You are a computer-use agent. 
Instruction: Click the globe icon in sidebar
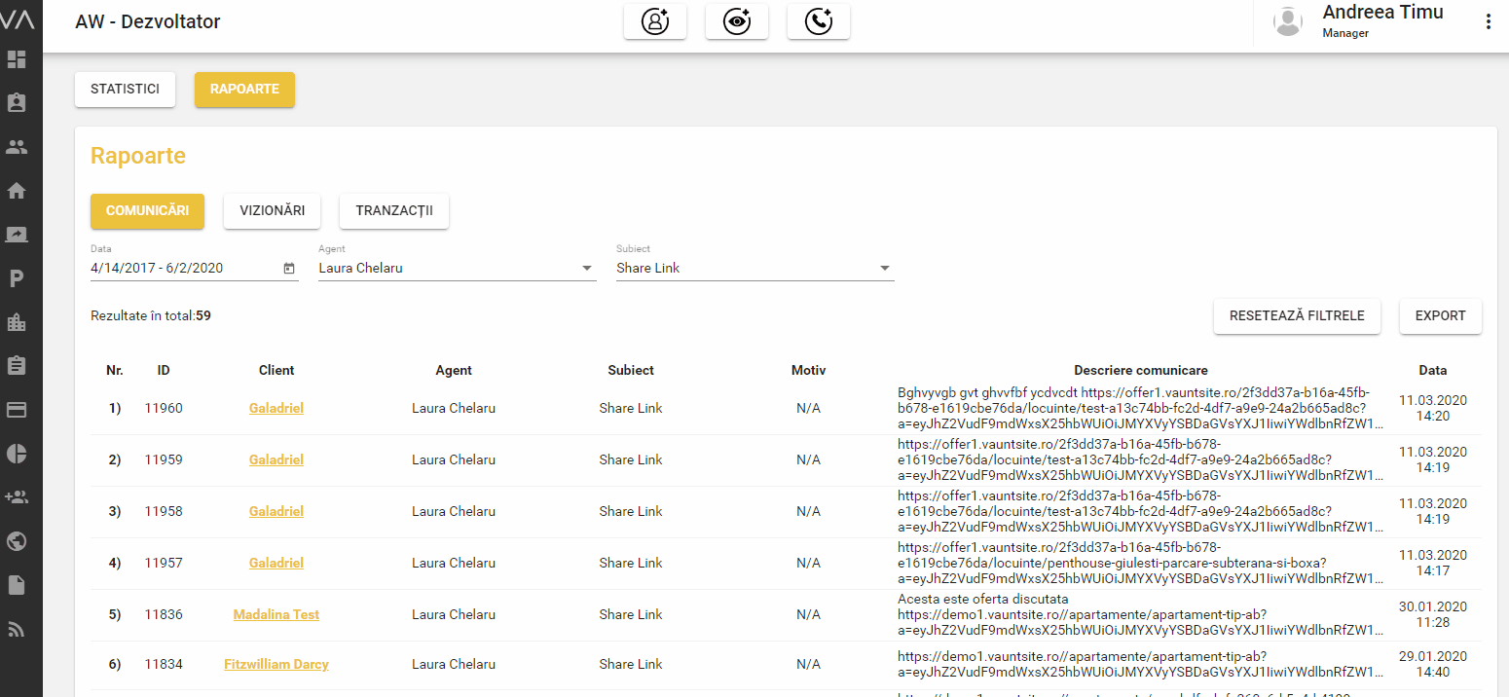17,541
